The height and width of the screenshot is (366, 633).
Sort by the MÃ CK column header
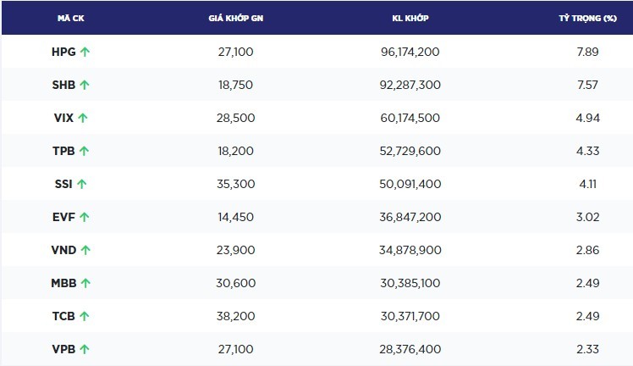click(x=69, y=19)
